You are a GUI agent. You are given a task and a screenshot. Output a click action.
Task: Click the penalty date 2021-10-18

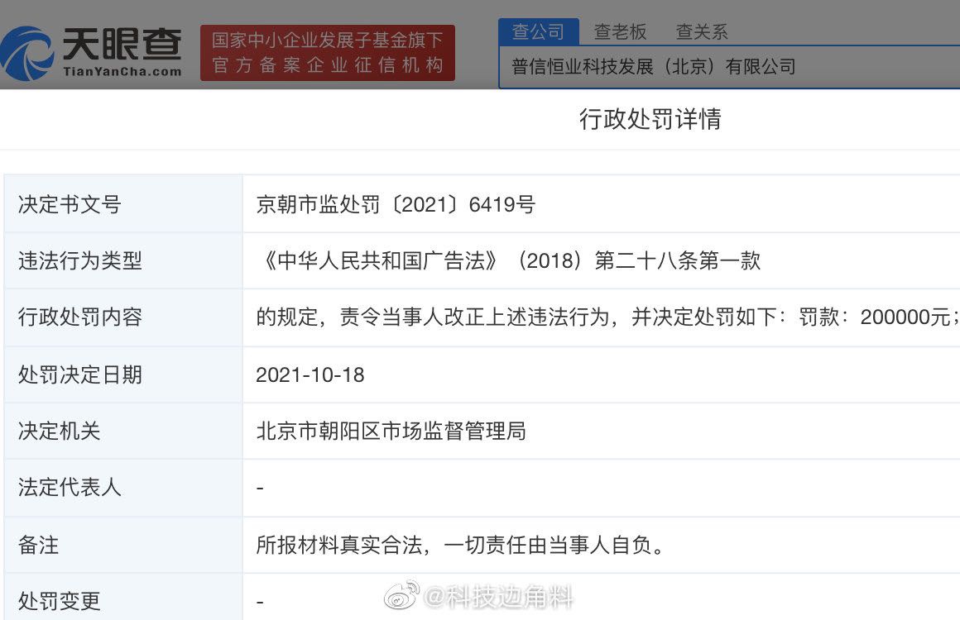point(310,374)
